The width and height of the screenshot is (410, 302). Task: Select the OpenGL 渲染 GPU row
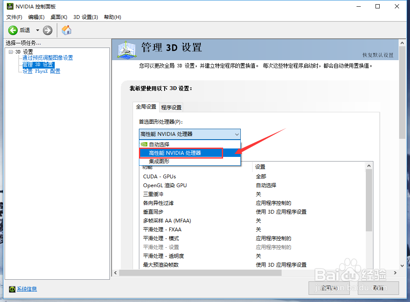pyautogui.click(x=253, y=185)
